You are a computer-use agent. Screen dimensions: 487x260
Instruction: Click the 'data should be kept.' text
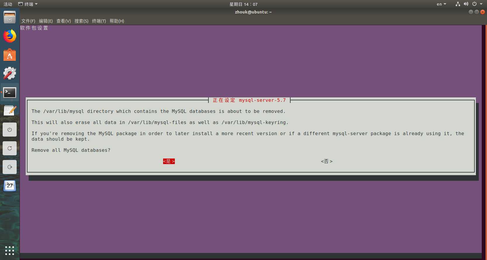pyautogui.click(x=61, y=139)
